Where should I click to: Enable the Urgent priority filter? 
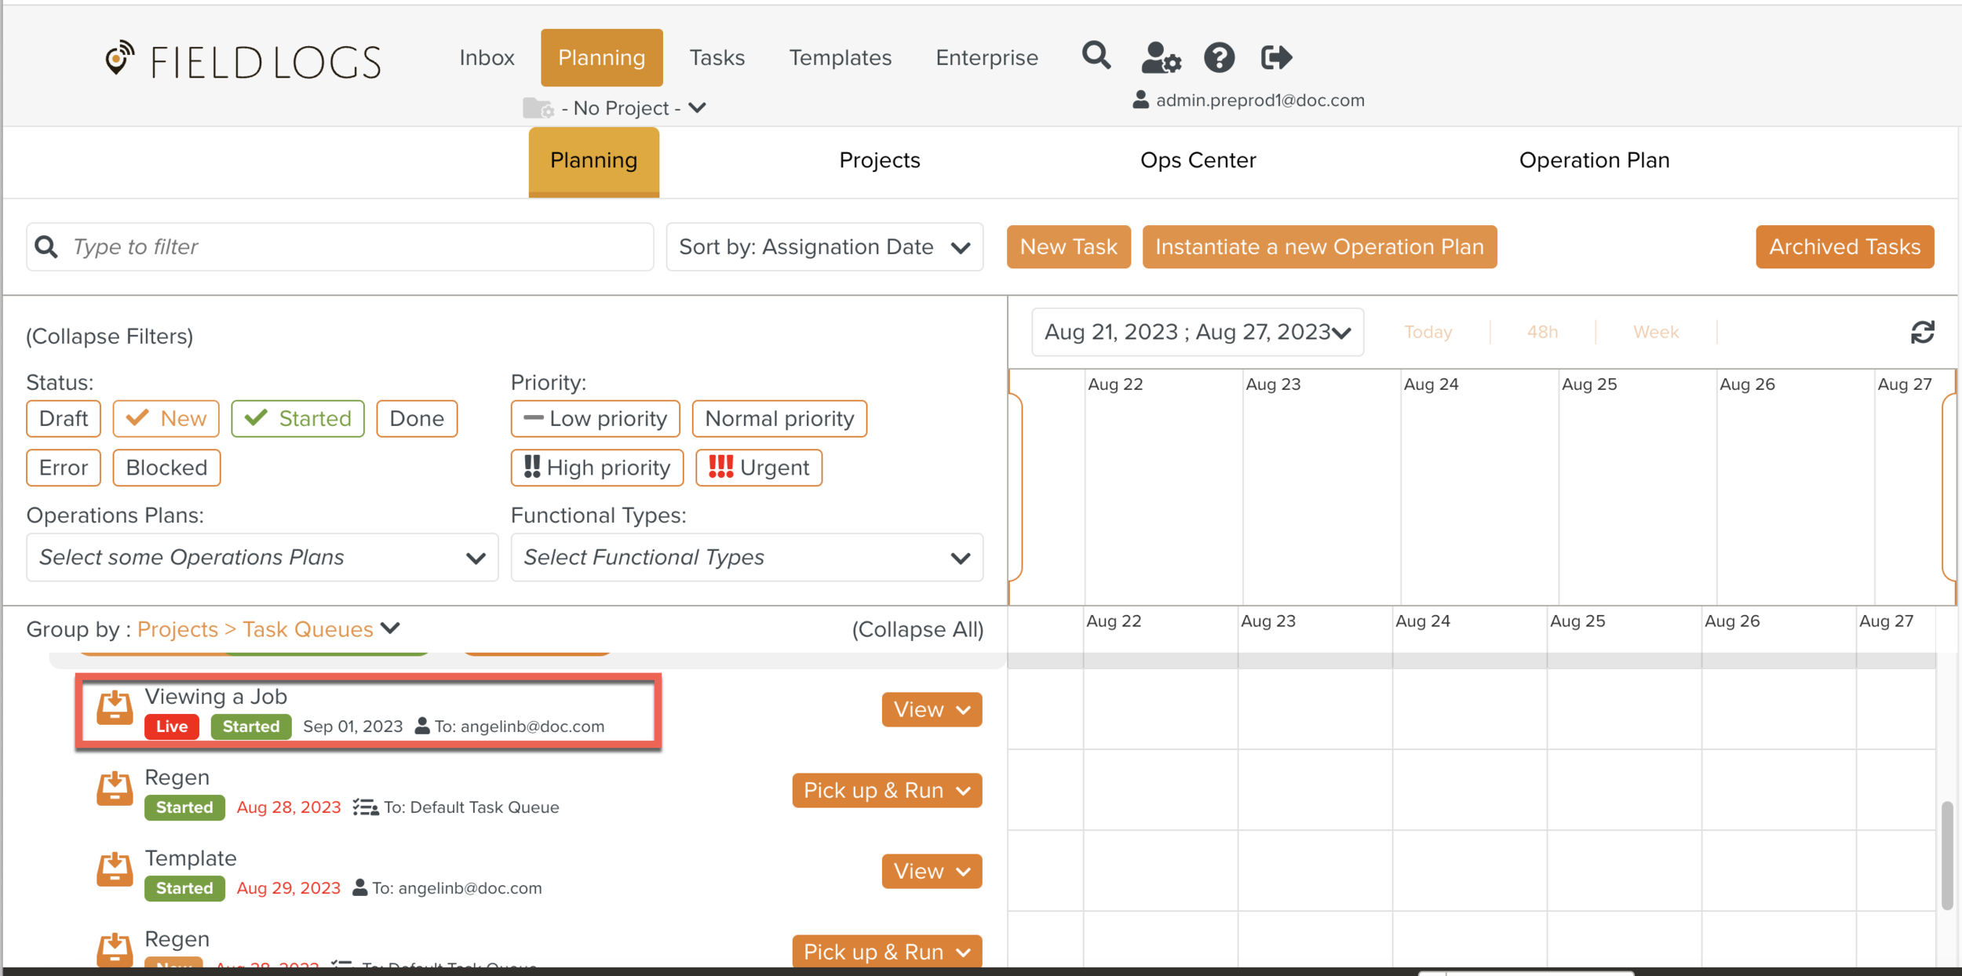point(759,468)
